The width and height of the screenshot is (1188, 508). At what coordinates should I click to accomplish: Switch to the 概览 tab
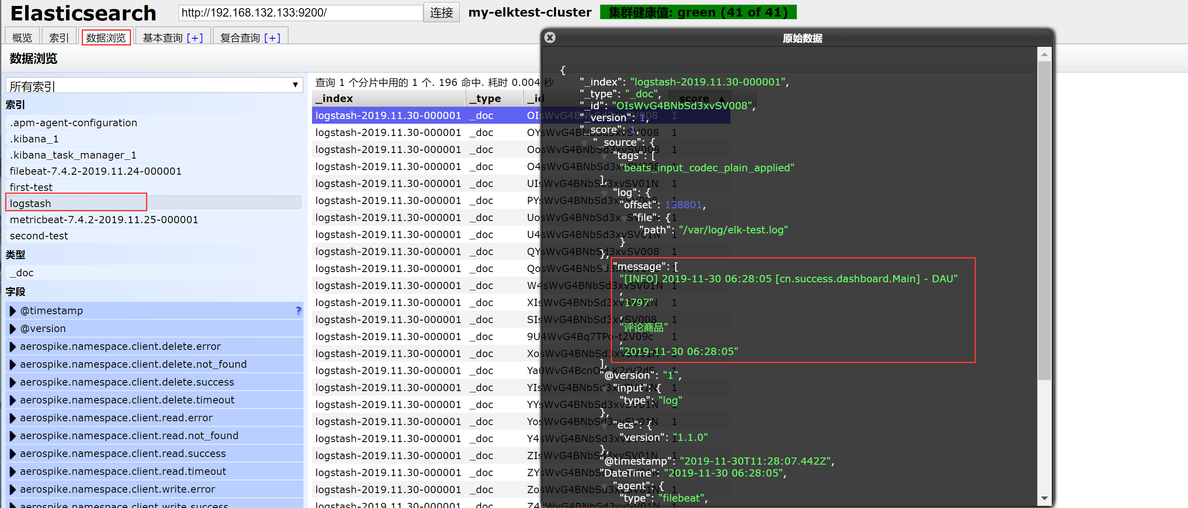point(22,37)
